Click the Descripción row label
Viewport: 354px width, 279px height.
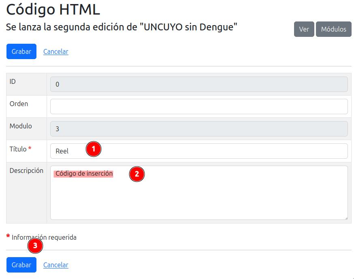pos(26,170)
